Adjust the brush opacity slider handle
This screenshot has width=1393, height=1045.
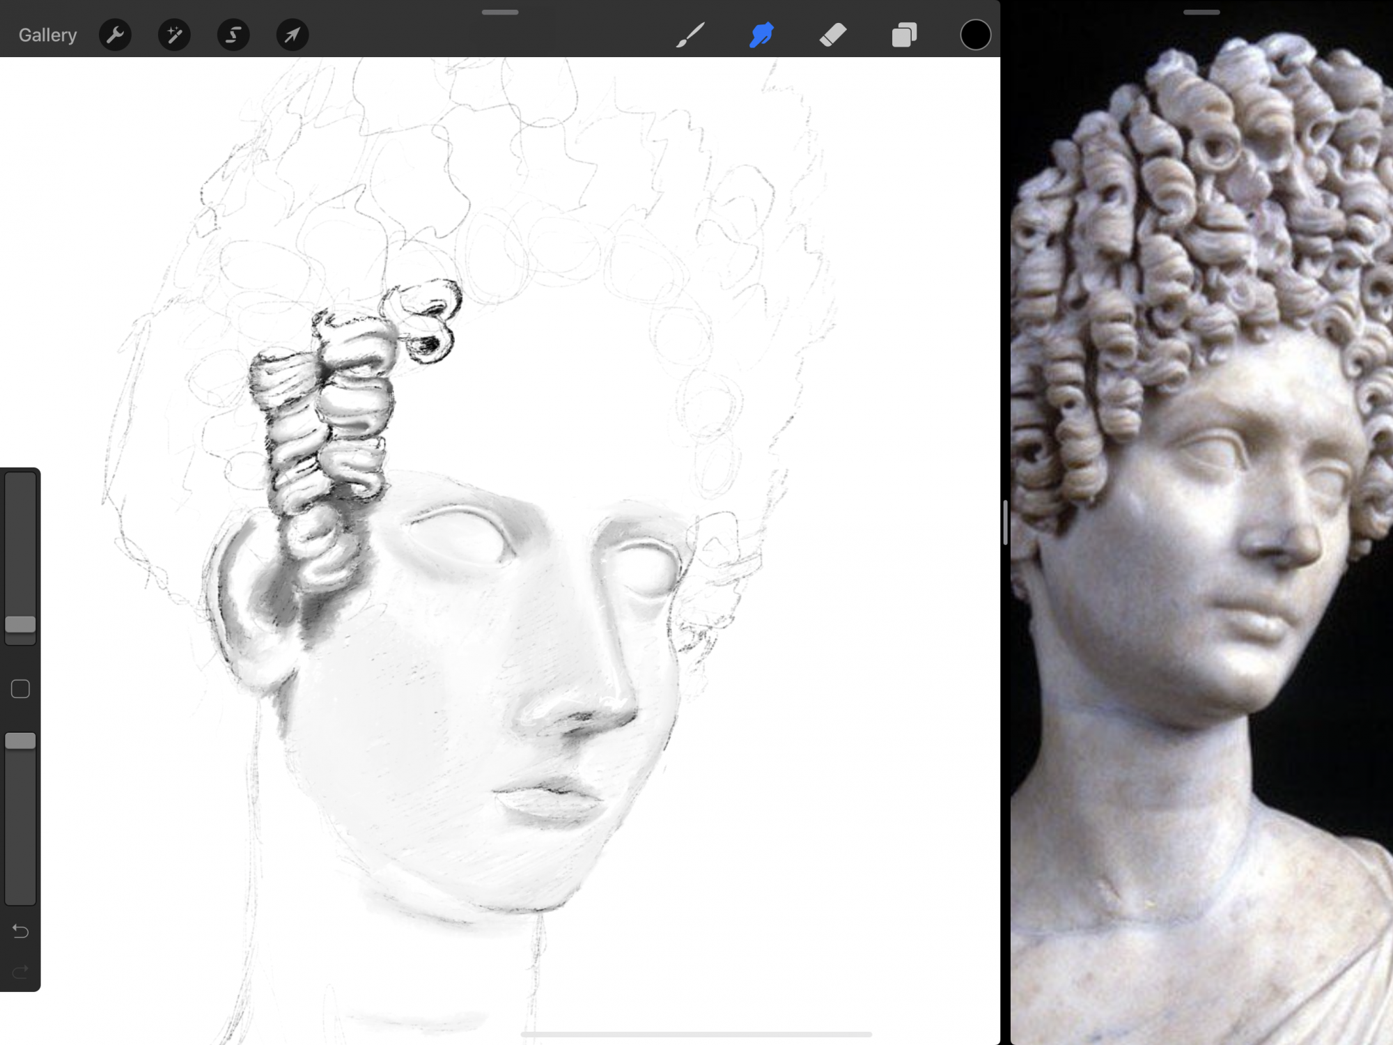pos(20,741)
